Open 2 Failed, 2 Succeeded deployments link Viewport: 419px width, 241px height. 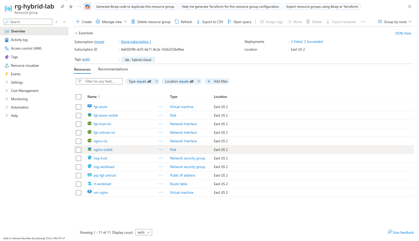(307, 42)
